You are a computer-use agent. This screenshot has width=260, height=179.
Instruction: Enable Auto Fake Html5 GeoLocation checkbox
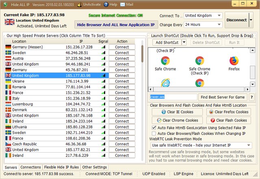[x=154, y=128]
